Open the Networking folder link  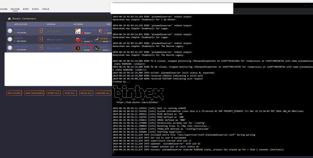coord(19,30)
